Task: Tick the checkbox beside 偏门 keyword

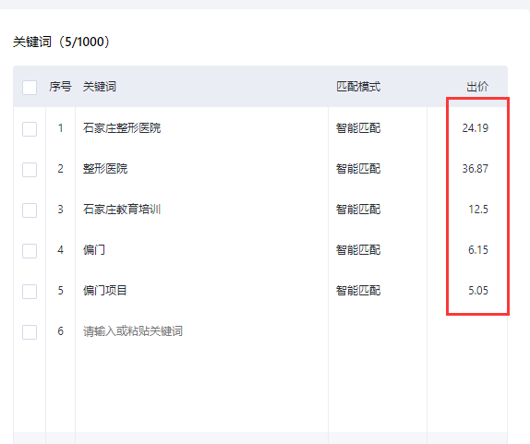Action: (x=30, y=251)
